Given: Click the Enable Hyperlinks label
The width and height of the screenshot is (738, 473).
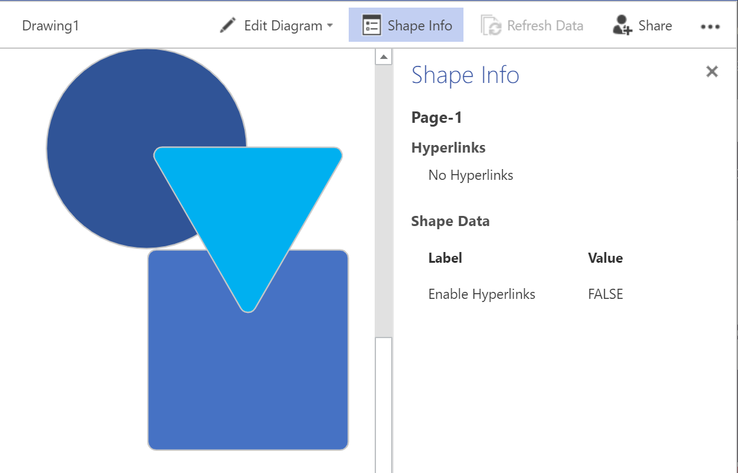Looking at the screenshot, I should (x=481, y=294).
